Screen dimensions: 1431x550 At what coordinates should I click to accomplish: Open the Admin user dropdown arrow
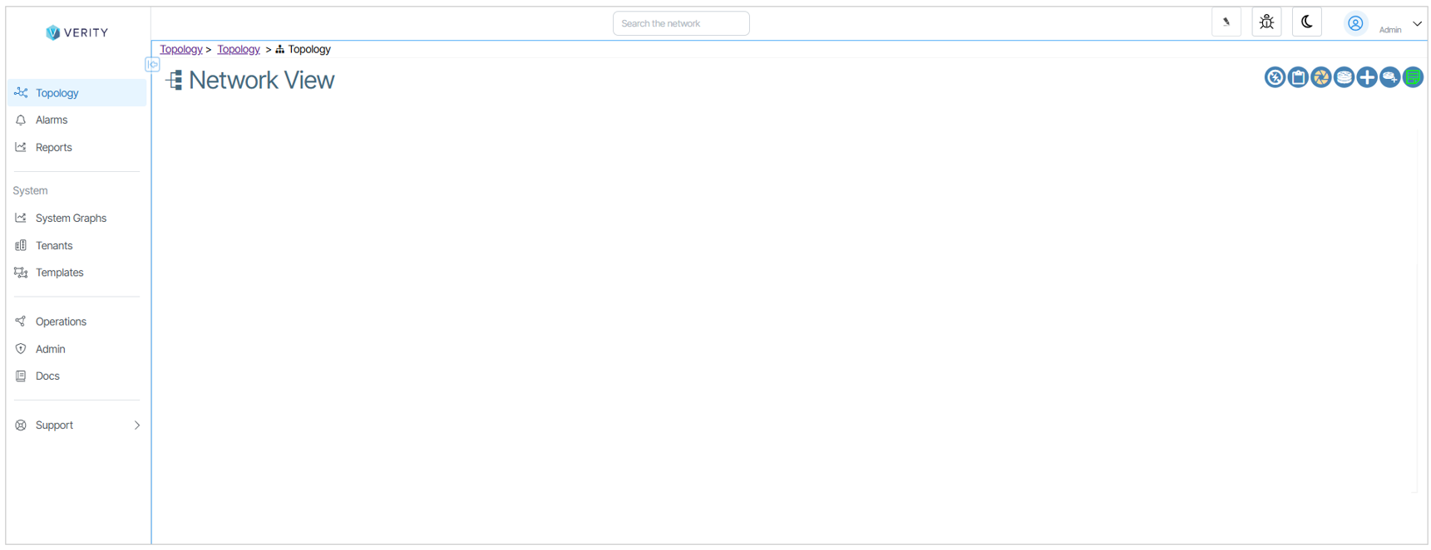(1417, 23)
